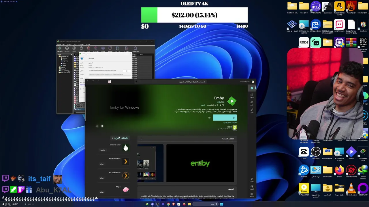Open Registration menu in IDM menu bar
The width and height of the screenshot is (369, 207).
coord(87,45)
